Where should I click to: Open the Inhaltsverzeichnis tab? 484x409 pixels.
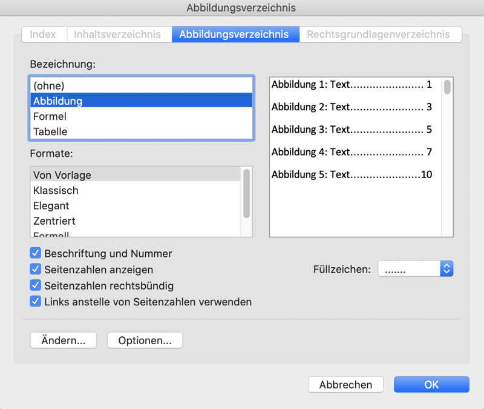tap(117, 35)
